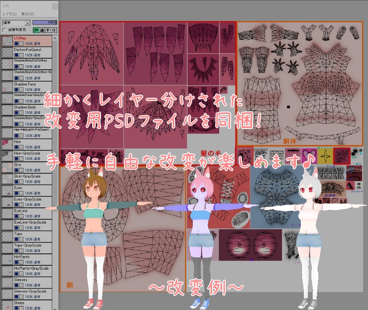Viewport: 368px width, 310px height.
Task: Click the blue mode square on the HotPants layer
Action: point(16,262)
